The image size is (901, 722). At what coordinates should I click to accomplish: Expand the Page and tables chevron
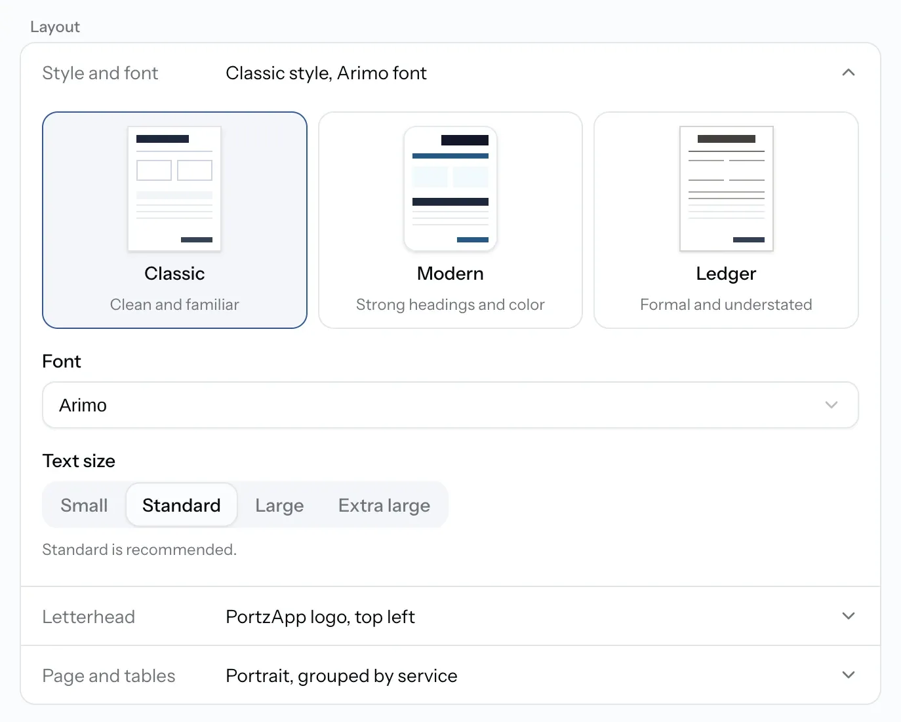(x=849, y=675)
